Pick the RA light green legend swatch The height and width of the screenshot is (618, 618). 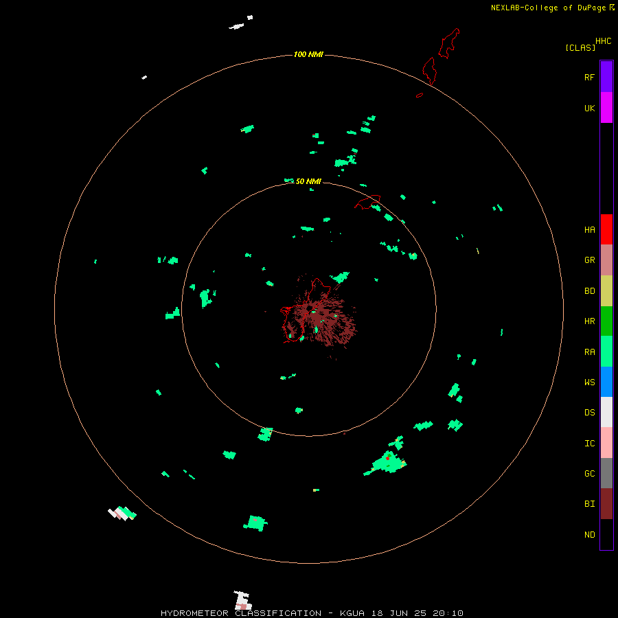pos(606,352)
